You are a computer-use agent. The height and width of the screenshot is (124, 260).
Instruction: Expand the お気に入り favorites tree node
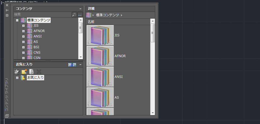coord(17,78)
